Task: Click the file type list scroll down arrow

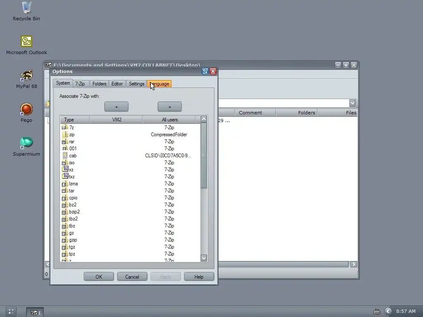Action: pos(204,258)
